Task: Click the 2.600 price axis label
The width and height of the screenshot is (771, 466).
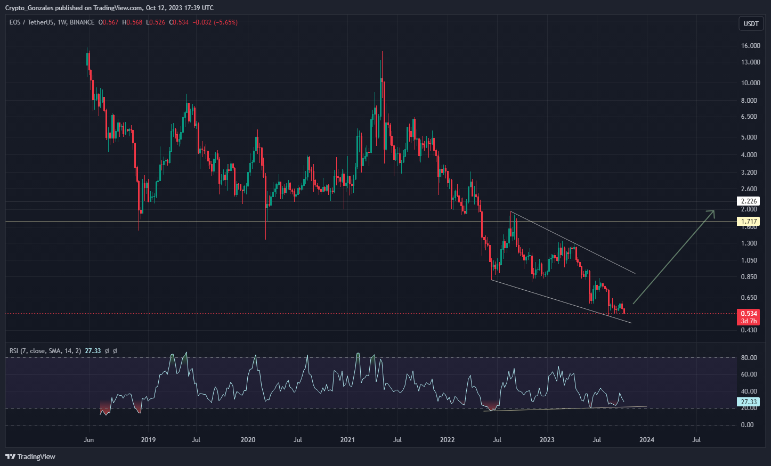Action: (750, 189)
